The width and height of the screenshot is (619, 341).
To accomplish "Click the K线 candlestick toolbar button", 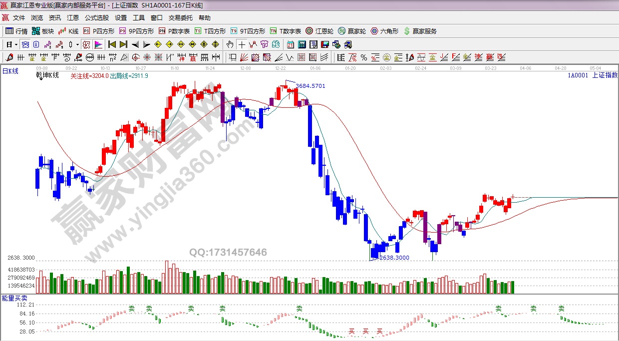I will (68, 31).
